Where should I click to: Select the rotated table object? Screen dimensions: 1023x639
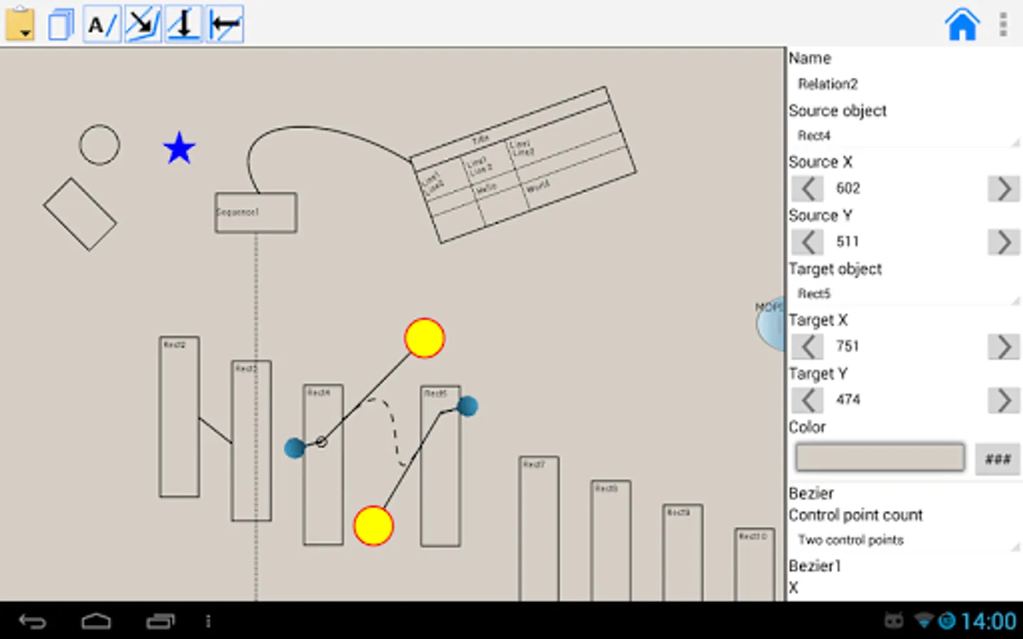pos(524,165)
